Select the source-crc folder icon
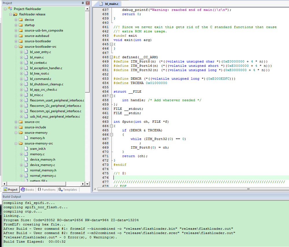Viewport: 289px width, 247px height. (x=21, y=122)
